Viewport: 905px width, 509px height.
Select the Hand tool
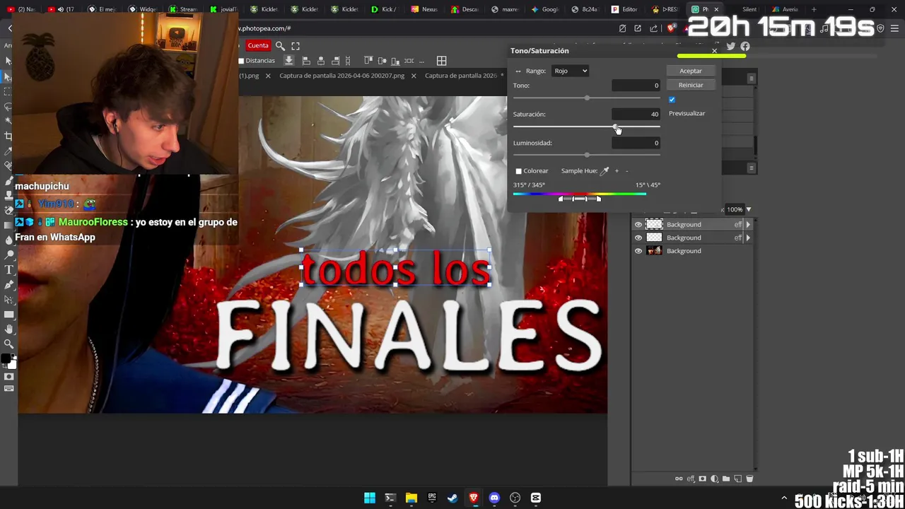tap(9, 329)
